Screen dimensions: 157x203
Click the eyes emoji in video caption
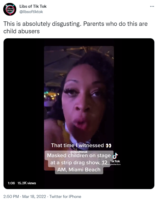109,146
